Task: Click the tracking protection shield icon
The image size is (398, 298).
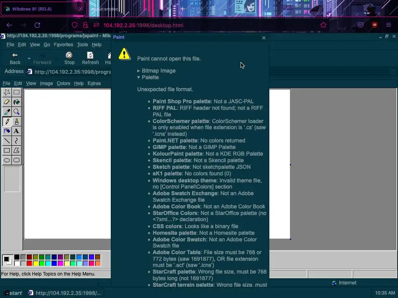Action: (x=74, y=25)
